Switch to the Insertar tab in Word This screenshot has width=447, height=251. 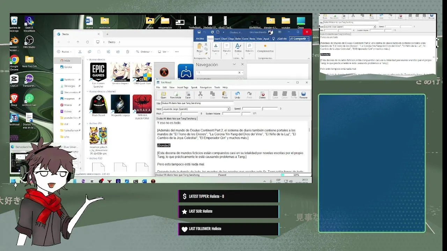pyautogui.click(x=217, y=39)
